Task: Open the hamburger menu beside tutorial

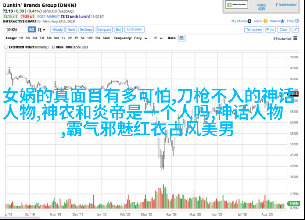Action: click(x=295, y=38)
